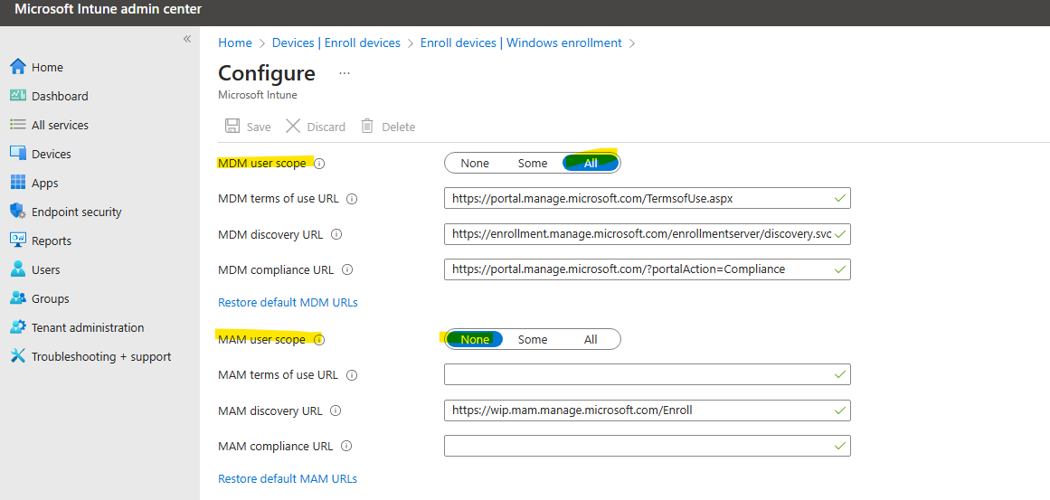
Task: Click the Microsoft Intune admin center title
Action: point(108,10)
